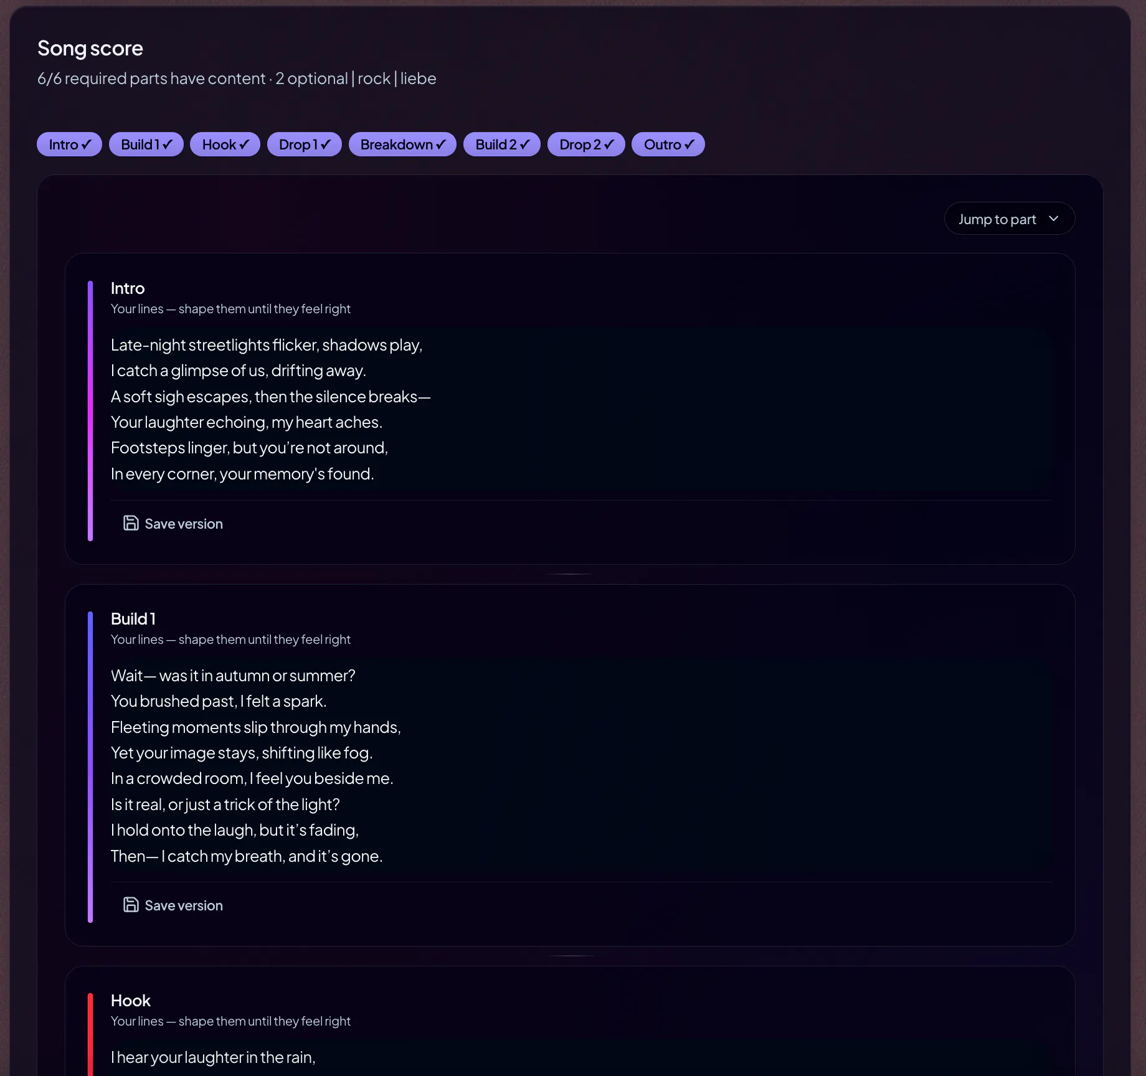The height and width of the screenshot is (1076, 1146).
Task: Click the 'Hook' section heading
Action: [x=131, y=1001]
